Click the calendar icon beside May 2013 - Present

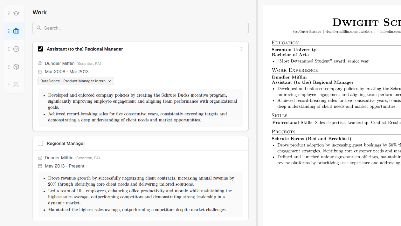tap(40, 166)
